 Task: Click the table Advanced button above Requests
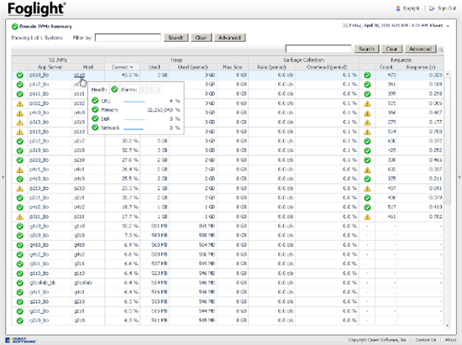pyautogui.click(x=420, y=49)
